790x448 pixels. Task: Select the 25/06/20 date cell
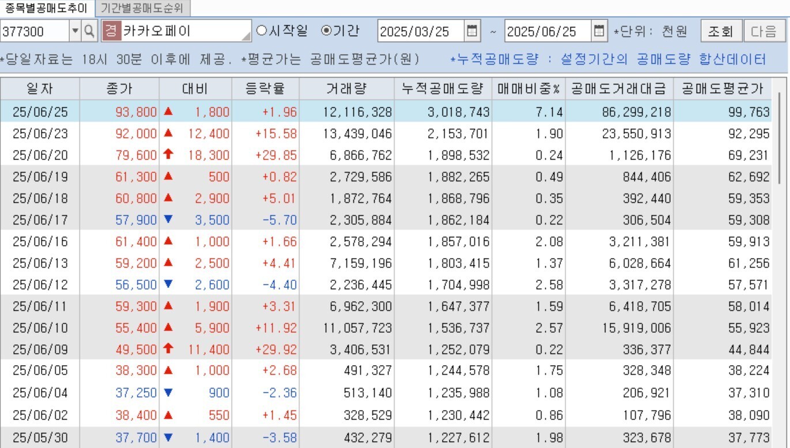tap(40, 155)
